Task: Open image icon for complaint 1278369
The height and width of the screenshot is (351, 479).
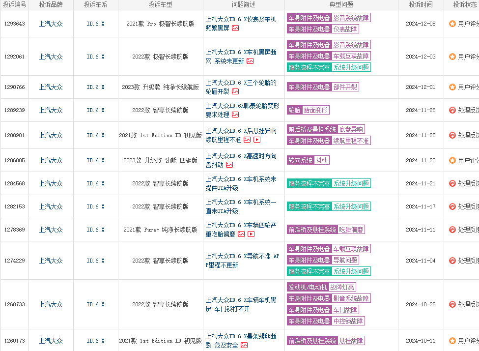Action: click(241, 234)
